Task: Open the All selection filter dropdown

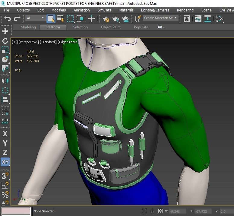Action: coord(35,18)
